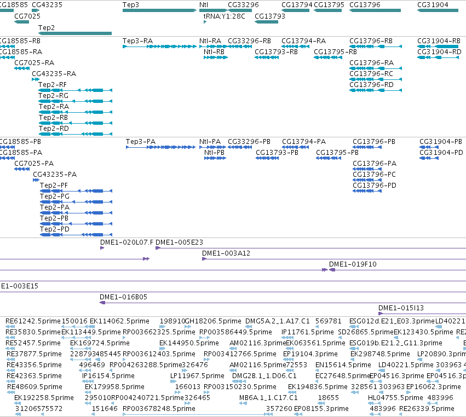Viewport: 466px width, 417px height.
Task: Open transcript CG33296-RB
Action: (249, 41)
